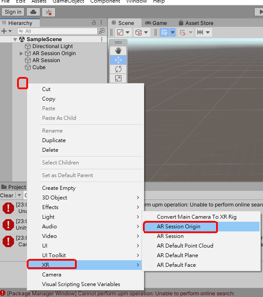Click AR Session in XR submenu
The width and height of the screenshot is (263, 297).
201,236
